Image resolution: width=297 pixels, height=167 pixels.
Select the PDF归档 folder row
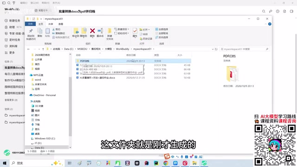133,61
